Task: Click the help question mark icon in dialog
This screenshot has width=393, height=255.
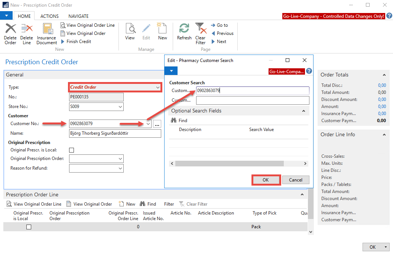Action: tap(309, 71)
